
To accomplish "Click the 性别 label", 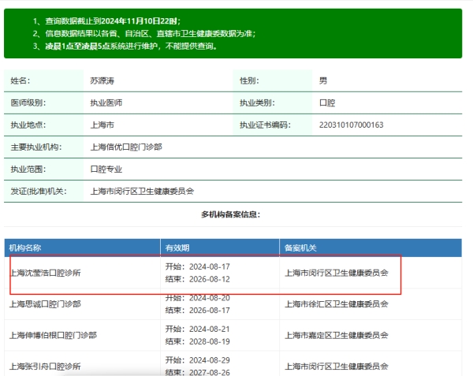I will 249,81.
